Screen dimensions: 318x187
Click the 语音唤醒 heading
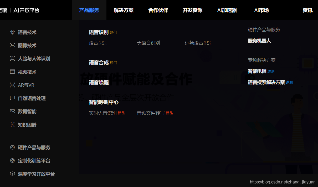99,83
